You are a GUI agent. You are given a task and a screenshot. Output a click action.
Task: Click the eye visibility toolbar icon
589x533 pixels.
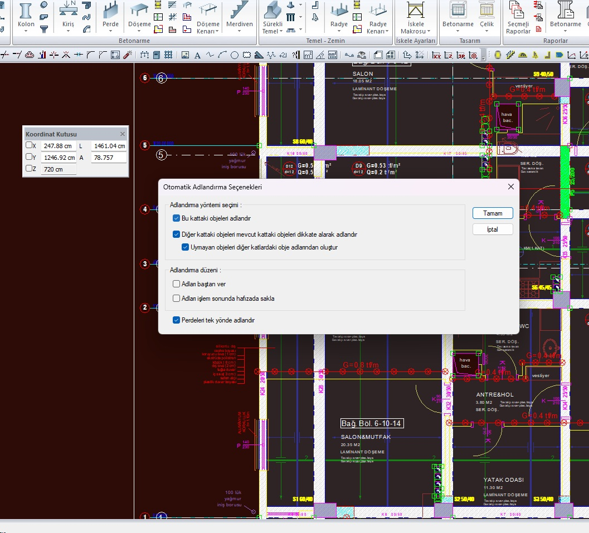coord(361,56)
